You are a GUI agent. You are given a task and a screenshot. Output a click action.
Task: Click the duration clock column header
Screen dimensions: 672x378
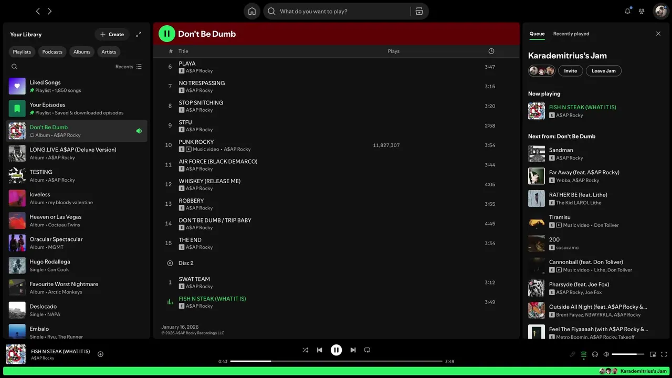point(491,51)
